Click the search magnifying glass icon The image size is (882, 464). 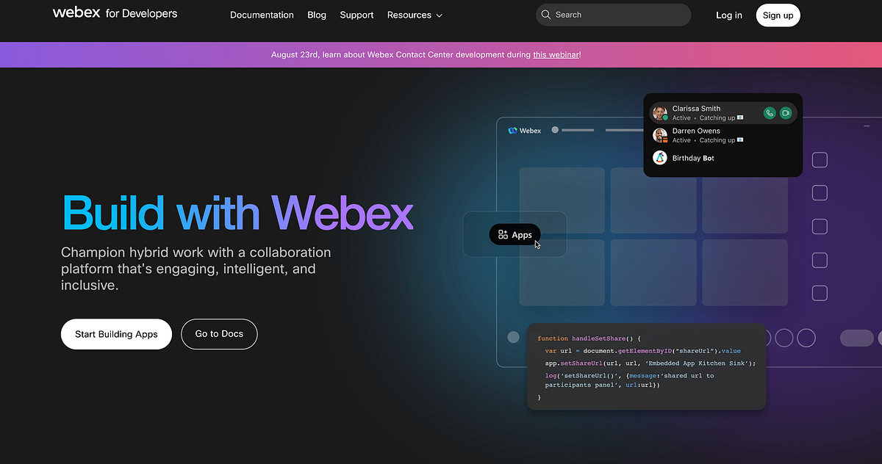(x=545, y=15)
